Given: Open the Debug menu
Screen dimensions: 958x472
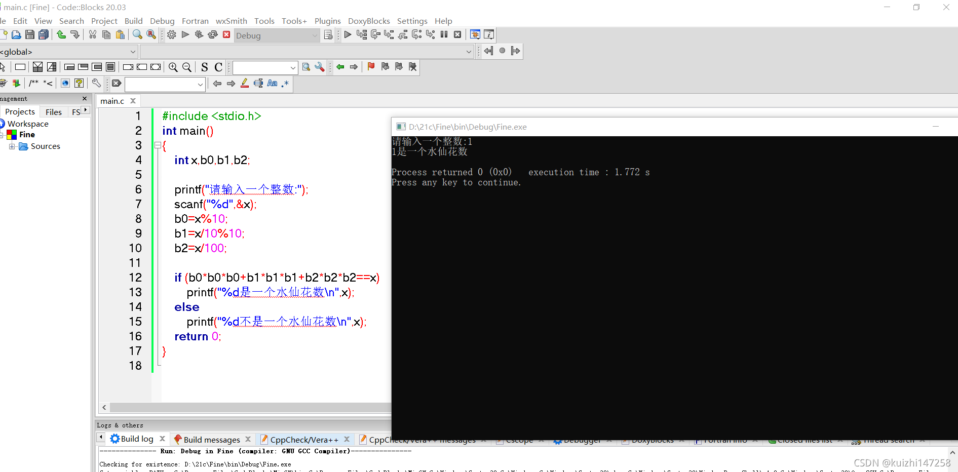Looking at the screenshot, I should pyautogui.click(x=162, y=21).
